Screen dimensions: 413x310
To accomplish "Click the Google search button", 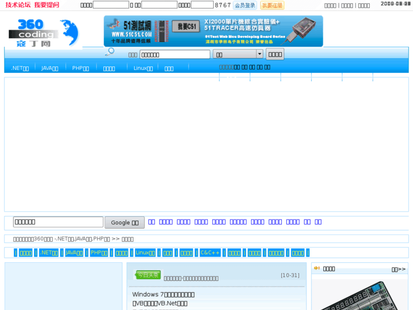I will (x=124, y=222).
